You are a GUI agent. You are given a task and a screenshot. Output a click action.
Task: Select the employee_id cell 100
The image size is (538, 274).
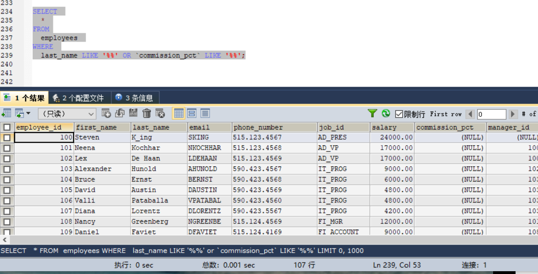pyautogui.click(x=44, y=137)
